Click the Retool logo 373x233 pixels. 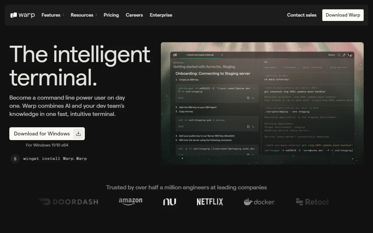click(x=312, y=202)
